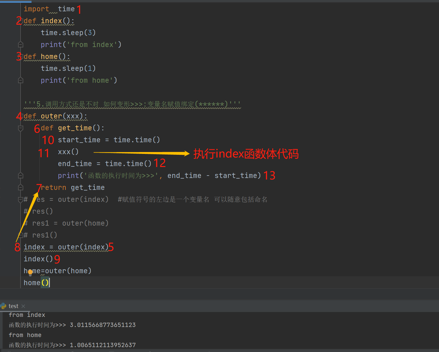Click 'from home' in the run output

coord(25,335)
